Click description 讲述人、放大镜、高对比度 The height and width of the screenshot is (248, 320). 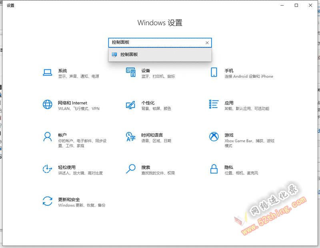[80, 173]
